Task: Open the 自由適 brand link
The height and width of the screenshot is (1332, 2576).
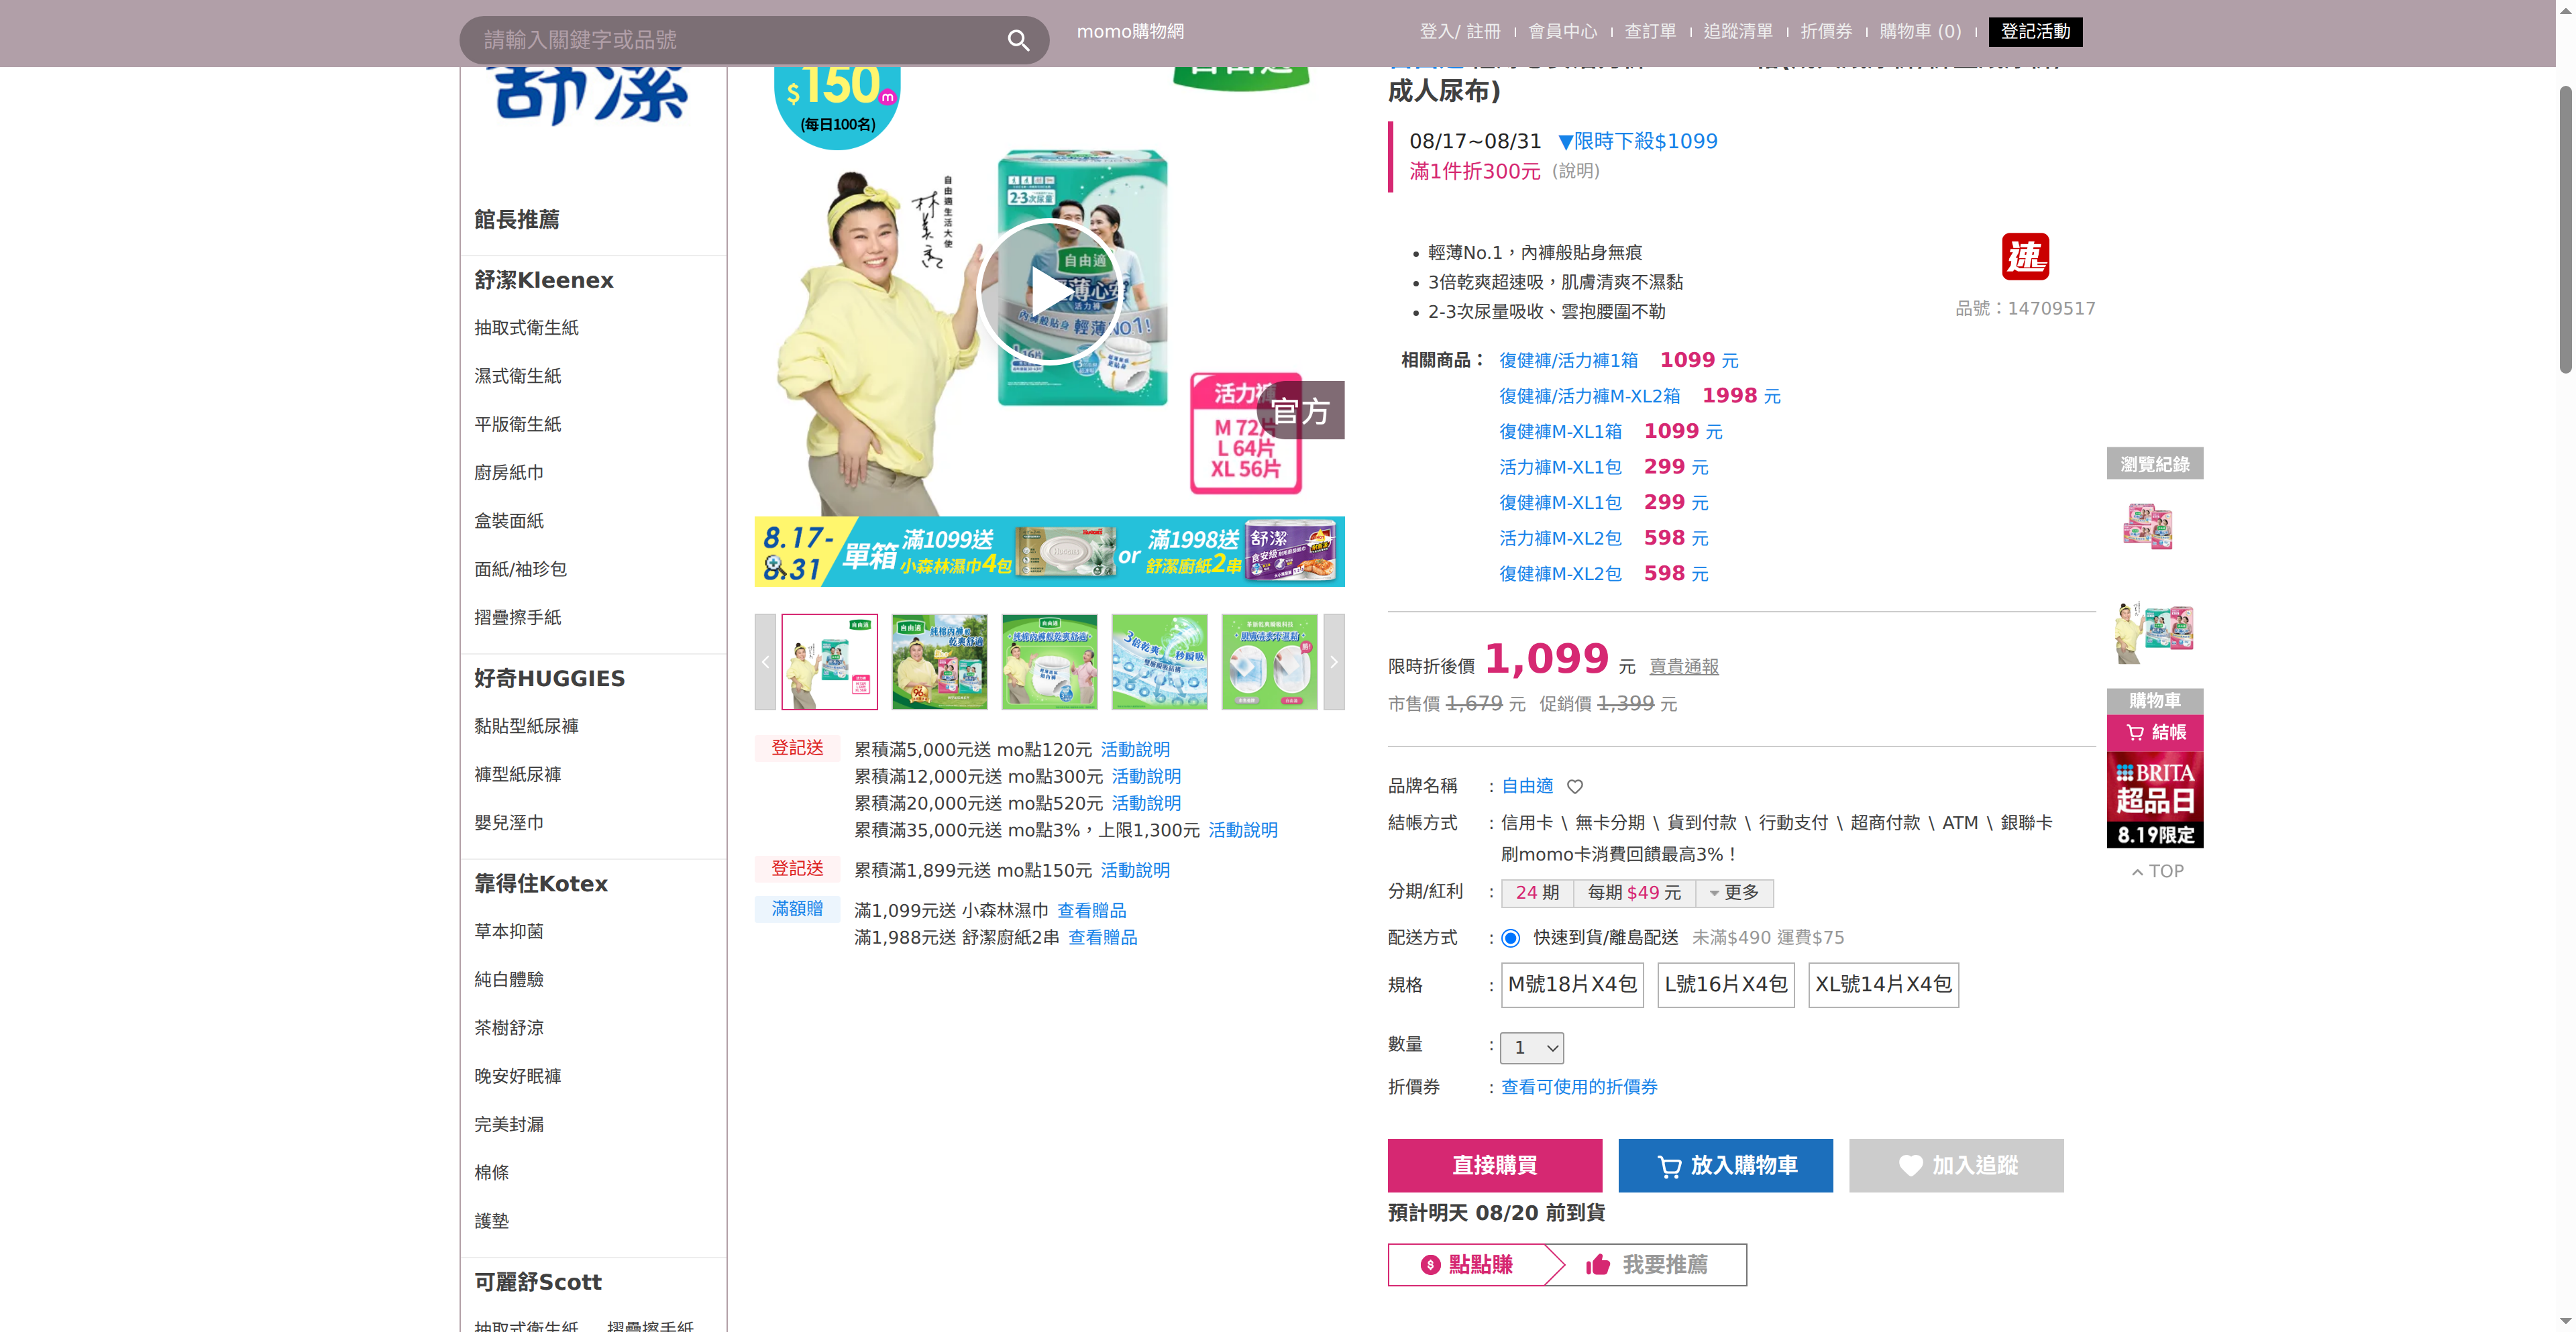Action: point(1527,786)
